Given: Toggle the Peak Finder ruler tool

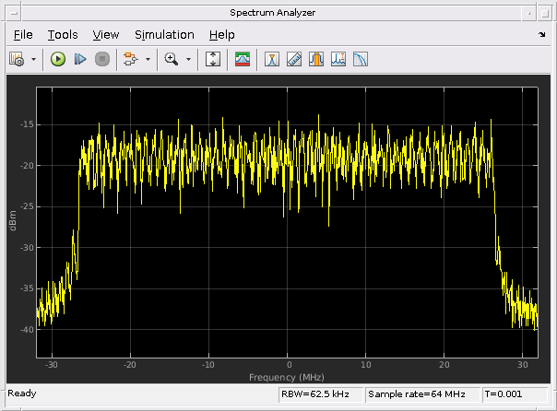Looking at the screenshot, I should [294, 59].
